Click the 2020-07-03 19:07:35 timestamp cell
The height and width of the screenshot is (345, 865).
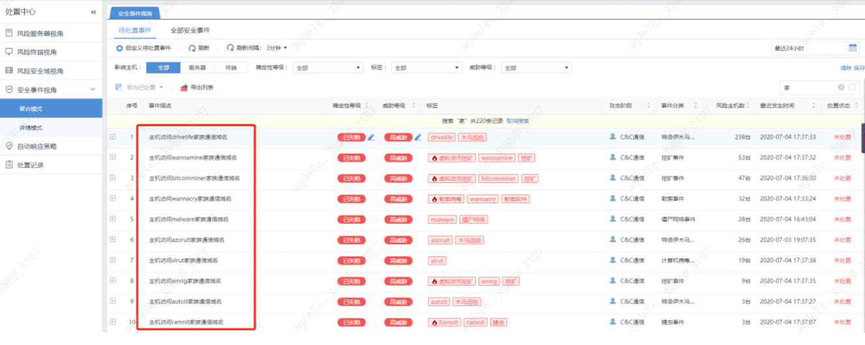787,240
